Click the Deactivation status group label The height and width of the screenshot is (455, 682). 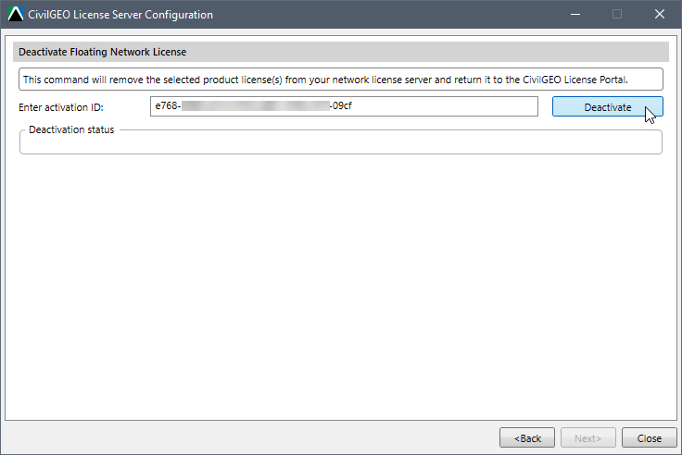(x=71, y=129)
